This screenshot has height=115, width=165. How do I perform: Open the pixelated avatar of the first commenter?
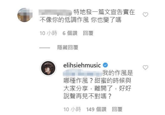25,15
